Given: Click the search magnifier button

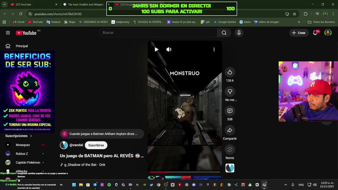Looking at the screenshot, I should pyautogui.click(x=224, y=33).
